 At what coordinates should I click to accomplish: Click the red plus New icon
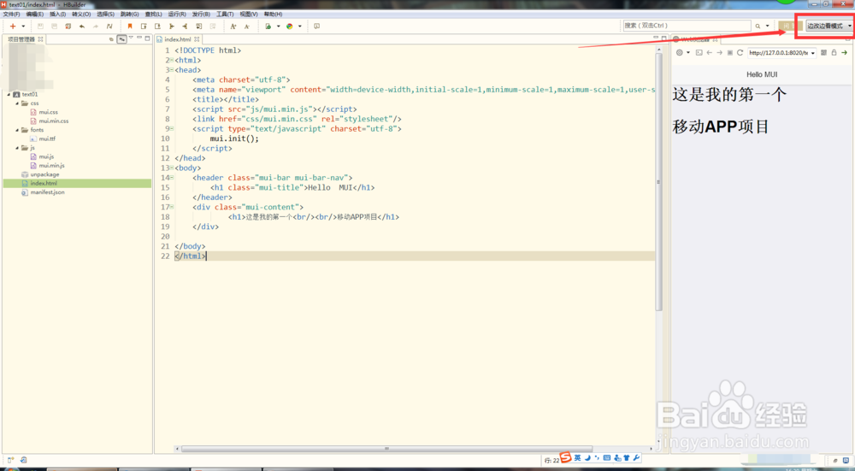point(13,26)
